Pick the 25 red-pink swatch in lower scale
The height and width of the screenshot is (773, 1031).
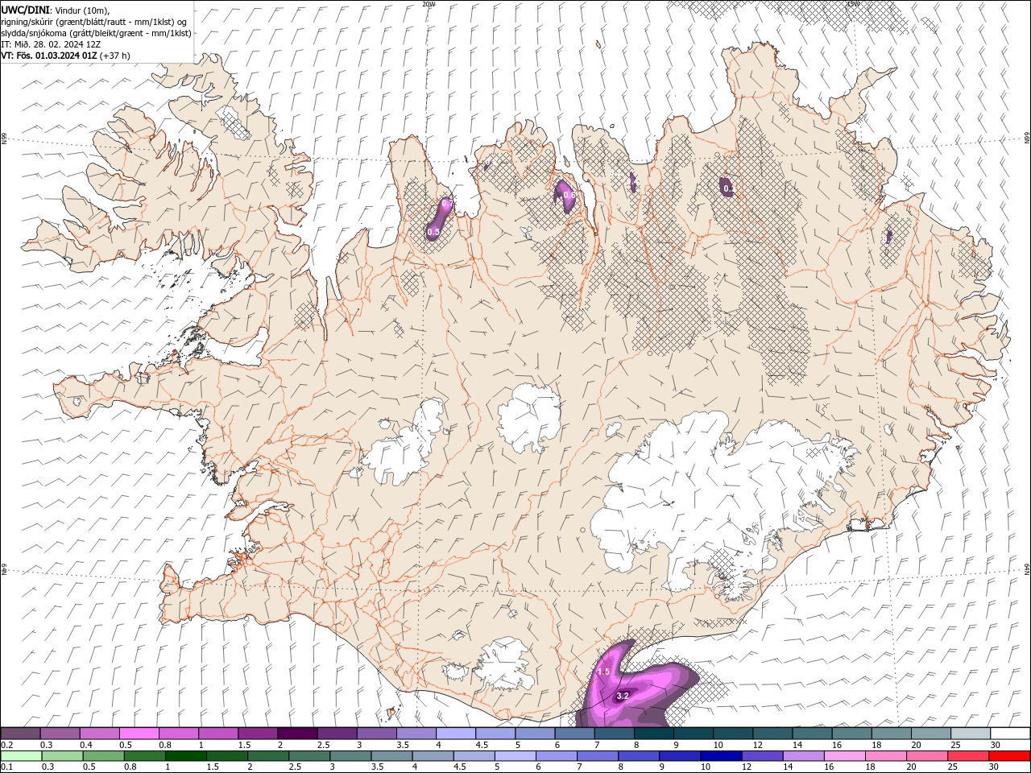(967, 756)
